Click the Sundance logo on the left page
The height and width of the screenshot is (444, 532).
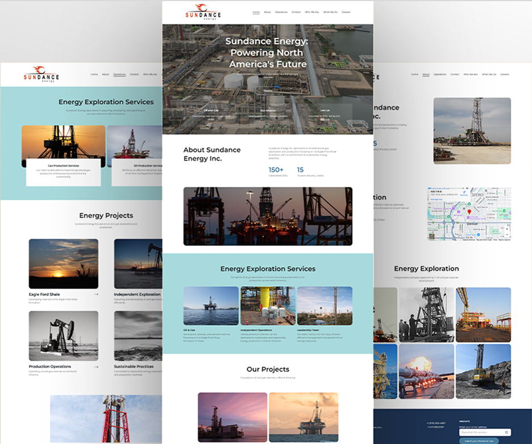41,74
